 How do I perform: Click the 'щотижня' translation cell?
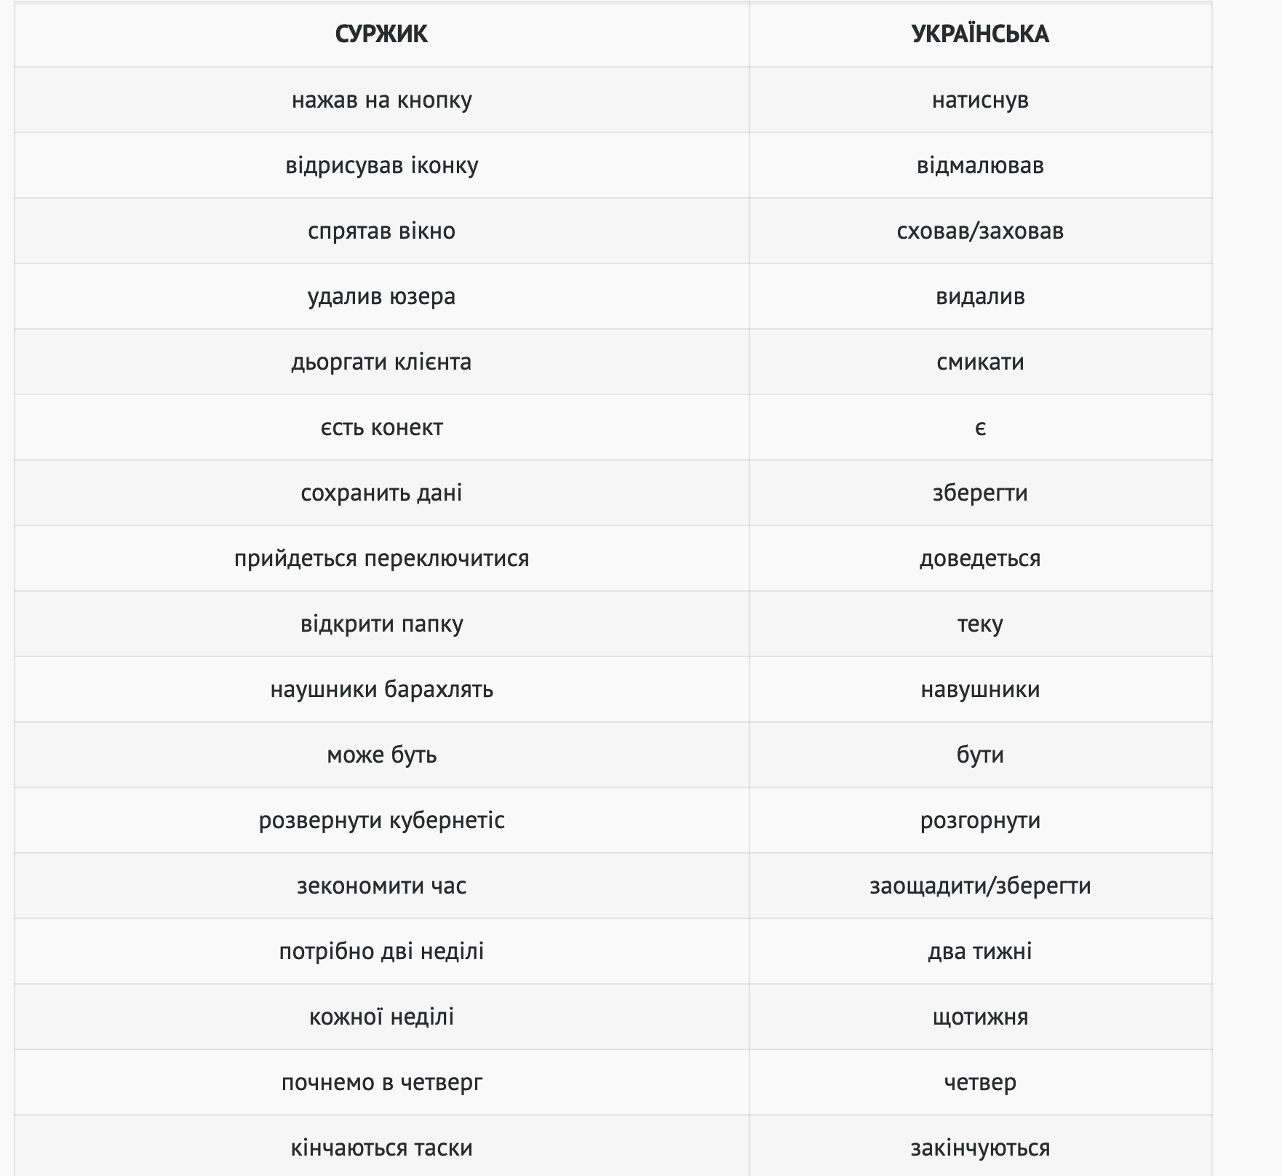[x=979, y=1017]
